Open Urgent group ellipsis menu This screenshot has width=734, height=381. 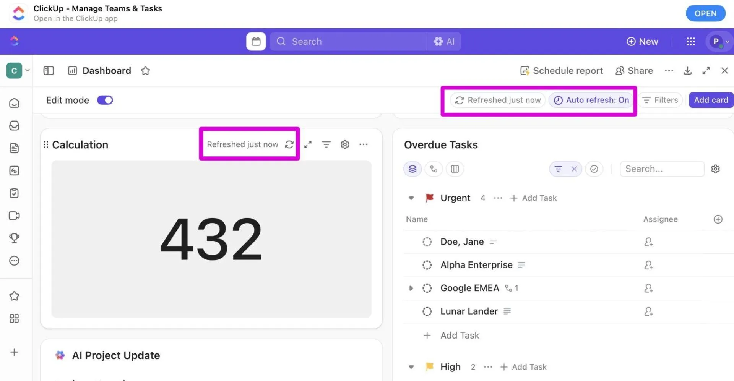(x=498, y=198)
